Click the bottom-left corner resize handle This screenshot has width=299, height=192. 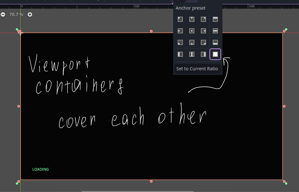click(x=19, y=181)
